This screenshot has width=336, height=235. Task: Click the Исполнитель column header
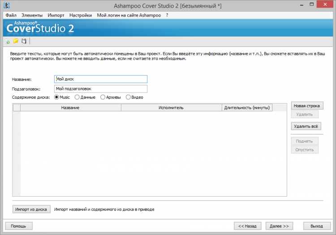point(172,108)
